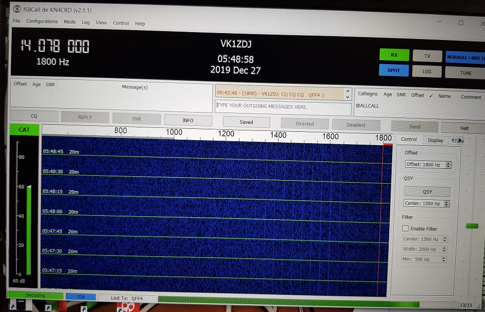This screenshot has width=485, height=312.
Task: Adjust the QSY Center 1500 Hz spinner
Action: (427, 203)
